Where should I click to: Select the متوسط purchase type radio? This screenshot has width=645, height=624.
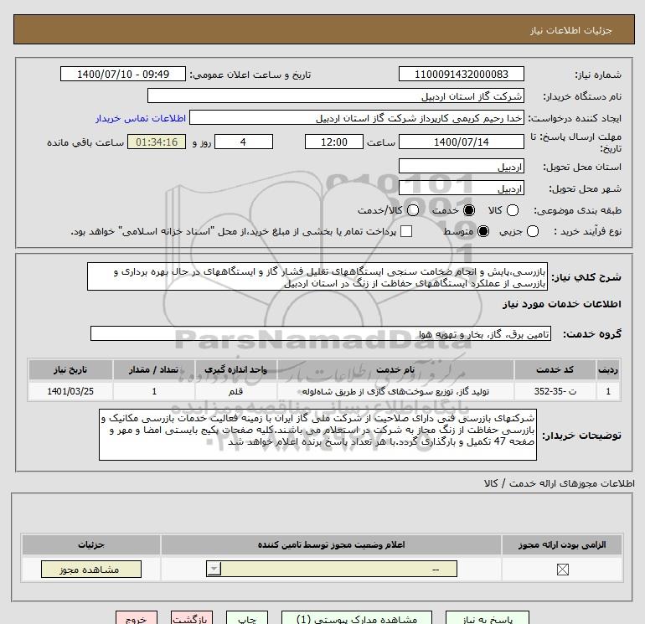click(x=483, y=231)
